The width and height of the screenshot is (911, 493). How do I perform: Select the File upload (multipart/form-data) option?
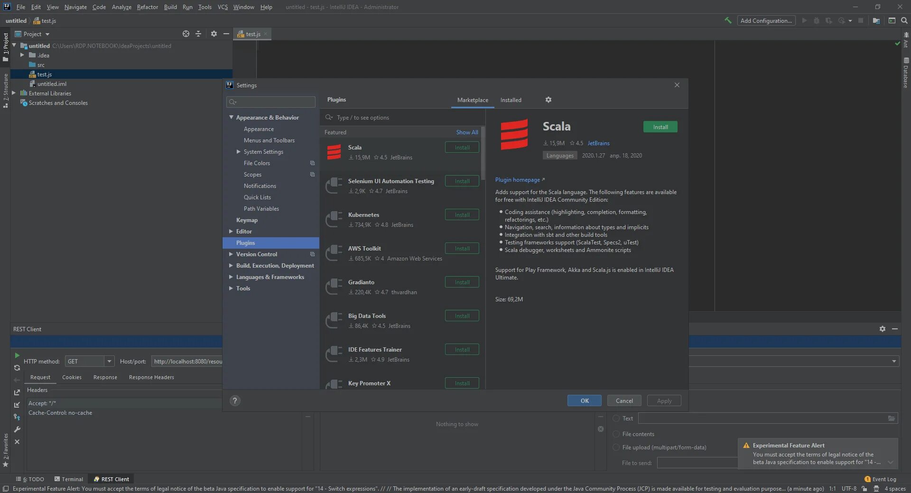pos(616,447)
